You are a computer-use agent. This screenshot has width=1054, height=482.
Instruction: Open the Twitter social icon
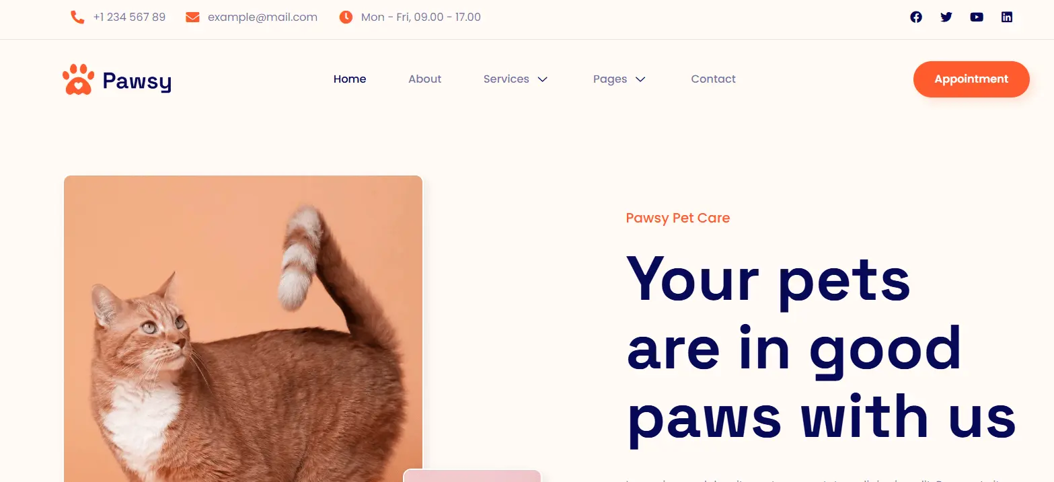[x=946, y=17]
